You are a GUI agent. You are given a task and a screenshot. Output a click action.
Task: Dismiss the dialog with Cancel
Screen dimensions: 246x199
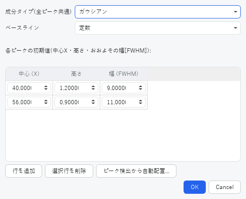[x=225, y=187]
